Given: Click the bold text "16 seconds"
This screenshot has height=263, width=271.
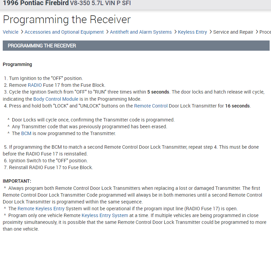Looking at the screenshot, I should click(237, 106).
